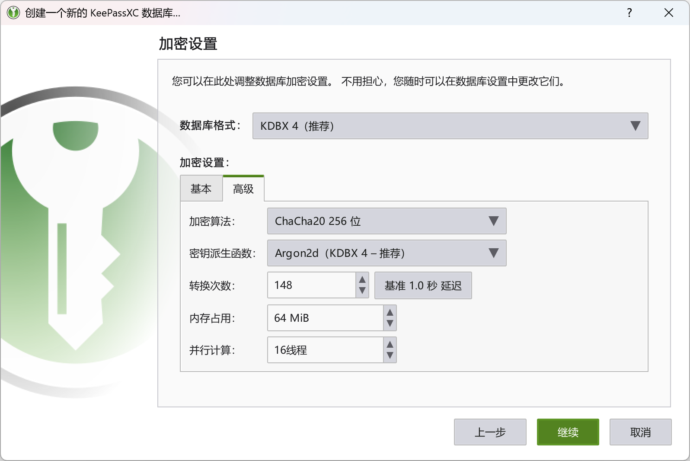Click the 加密设置 page heading
This screenshot has width=690, height=461.
click(x=188, y=44)
